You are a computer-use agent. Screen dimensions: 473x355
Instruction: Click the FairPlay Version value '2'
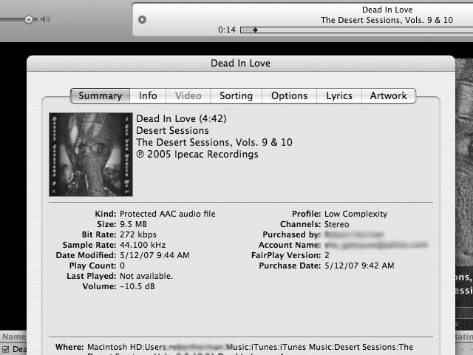327,255
